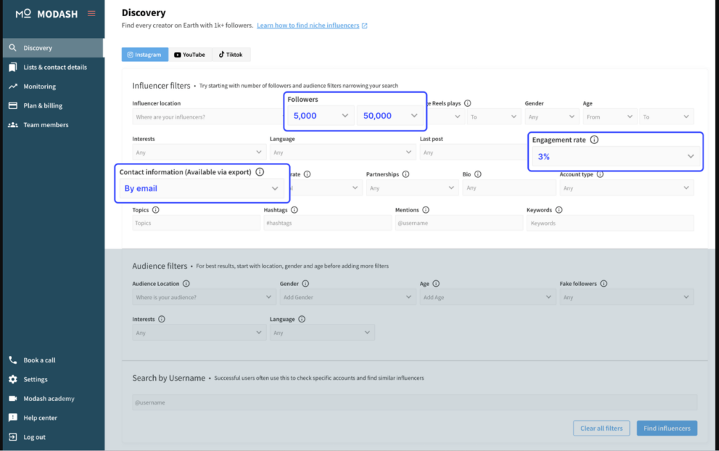The image size is (719, 451).
Task: Open the influencer Gender Any dropdown
Action: 552,117
